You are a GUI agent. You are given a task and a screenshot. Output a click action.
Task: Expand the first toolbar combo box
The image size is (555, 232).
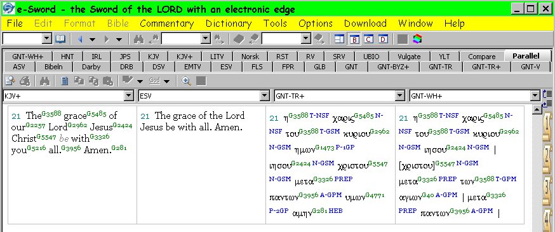(47, 39)
